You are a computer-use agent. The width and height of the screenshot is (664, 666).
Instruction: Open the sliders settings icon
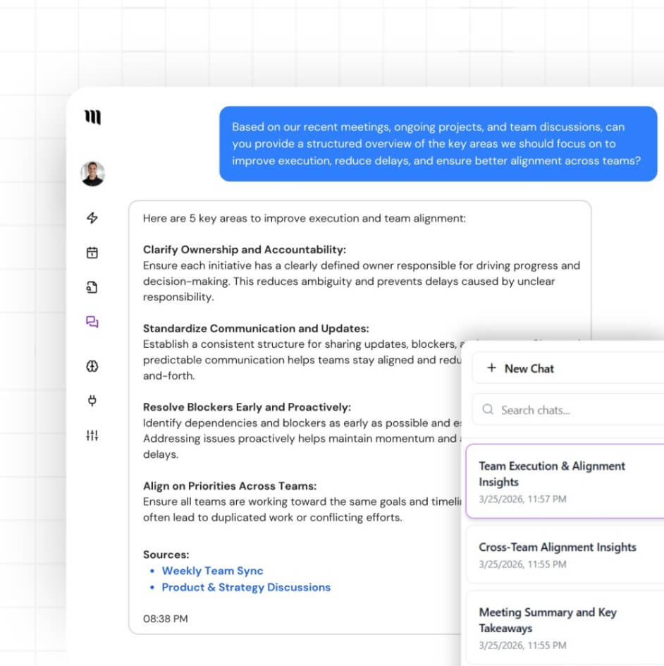tap(92, 435)
